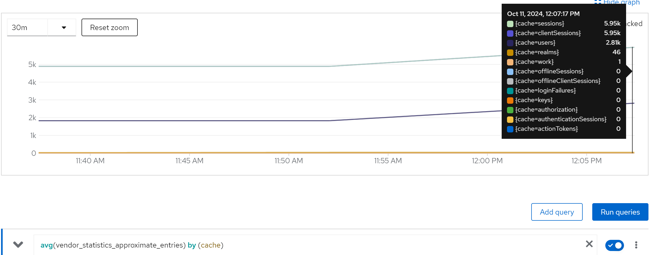The image size is (653, 255).
Task: Collapse the query row using the chevron
Action: click(18, 244)
